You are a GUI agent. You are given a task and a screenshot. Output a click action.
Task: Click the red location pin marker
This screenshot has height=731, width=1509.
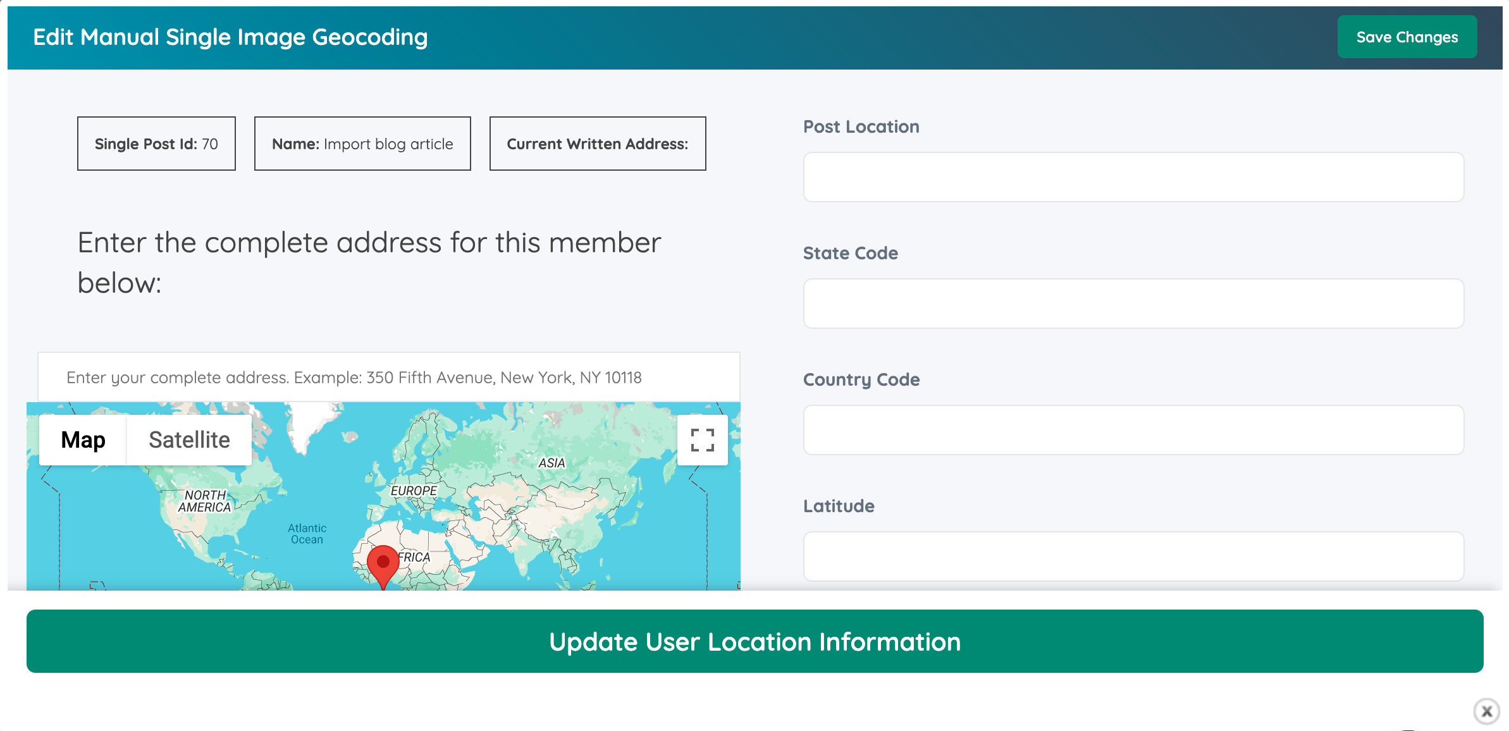[x=383, y=565]
